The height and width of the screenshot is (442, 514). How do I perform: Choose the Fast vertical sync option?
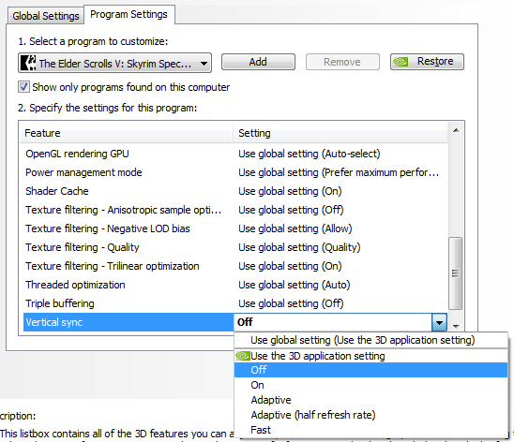point(370,430)
